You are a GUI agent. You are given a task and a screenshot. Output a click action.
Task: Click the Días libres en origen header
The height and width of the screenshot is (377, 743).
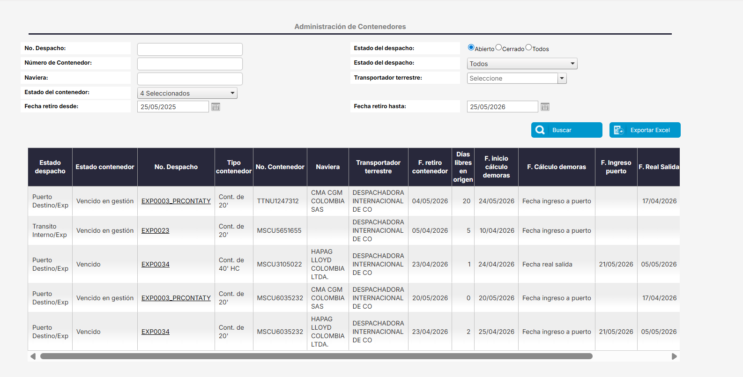[463, 167]
